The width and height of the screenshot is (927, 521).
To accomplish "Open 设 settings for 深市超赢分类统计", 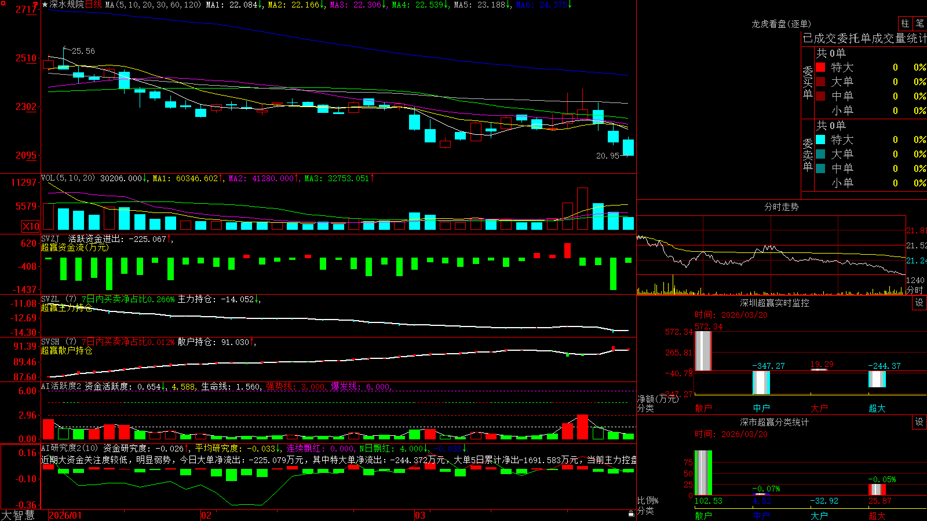I will 919,422.
